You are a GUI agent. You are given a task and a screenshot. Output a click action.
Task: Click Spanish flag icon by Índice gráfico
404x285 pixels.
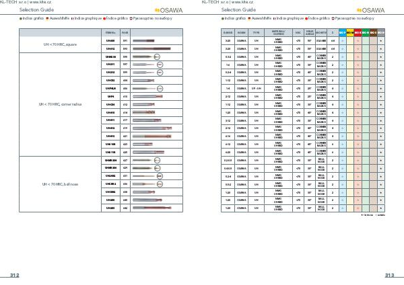pos(105,19)
